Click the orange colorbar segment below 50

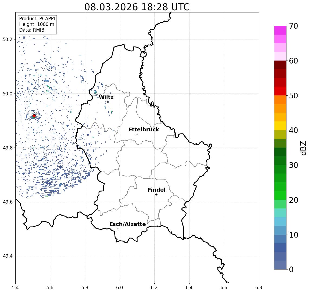click(x=280, y=100)
